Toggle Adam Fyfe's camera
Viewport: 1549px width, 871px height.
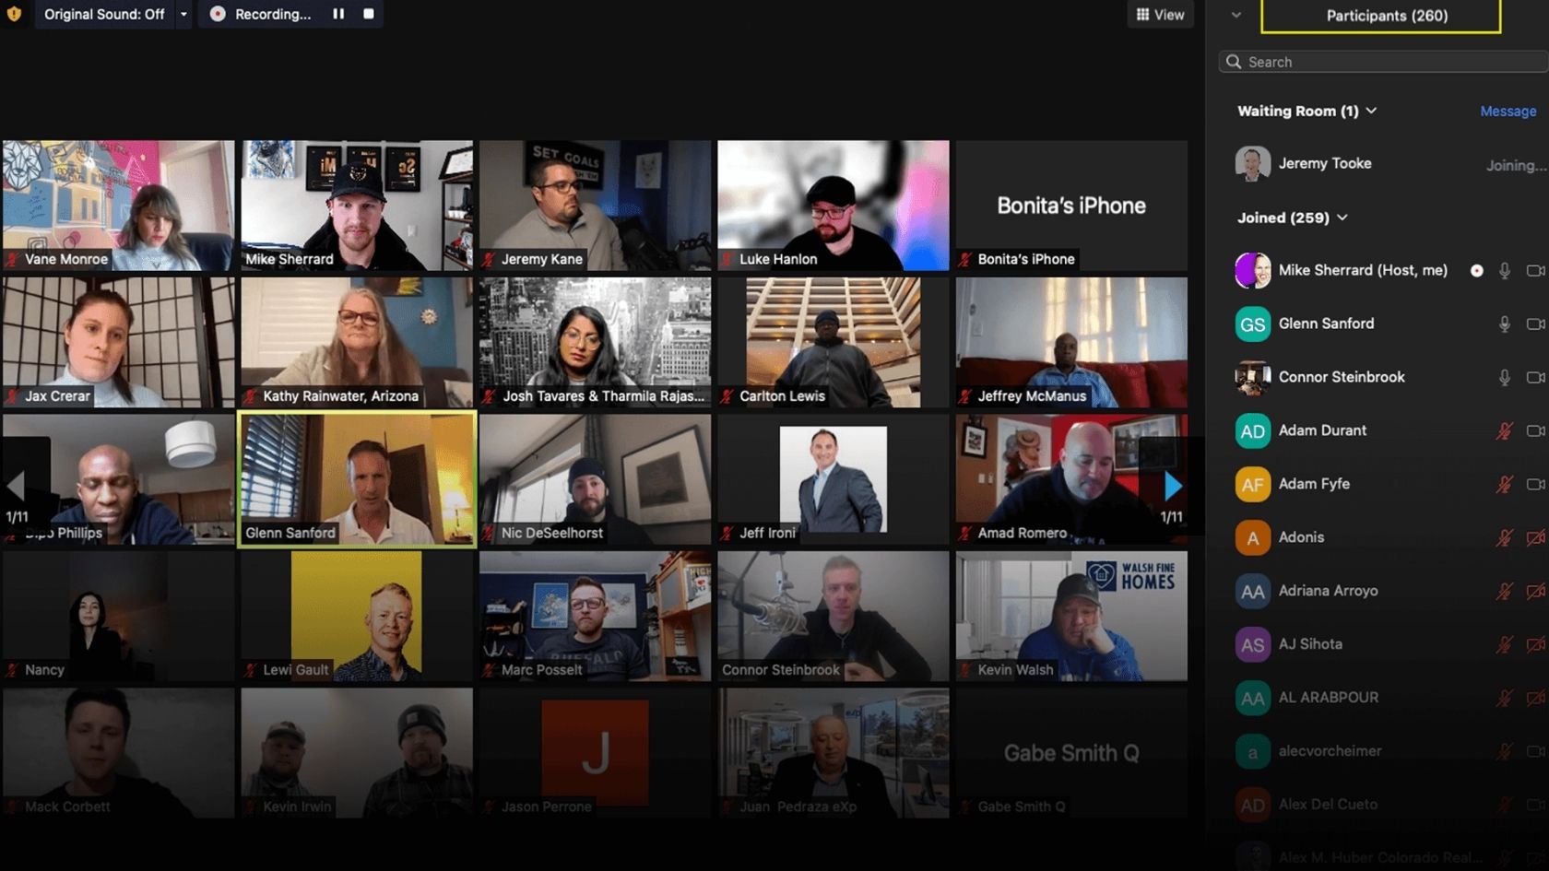[1534, 484]
